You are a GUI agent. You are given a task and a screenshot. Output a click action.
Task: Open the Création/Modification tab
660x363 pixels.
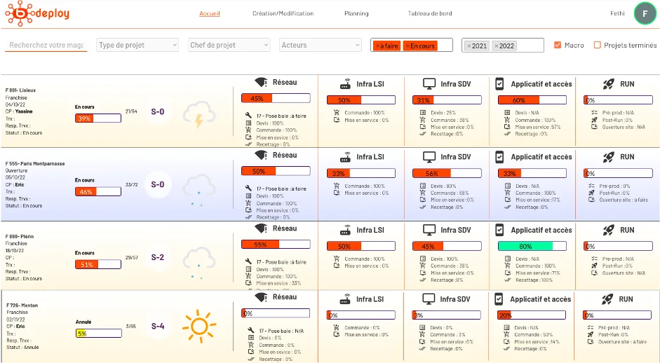(x=283, y=13)
